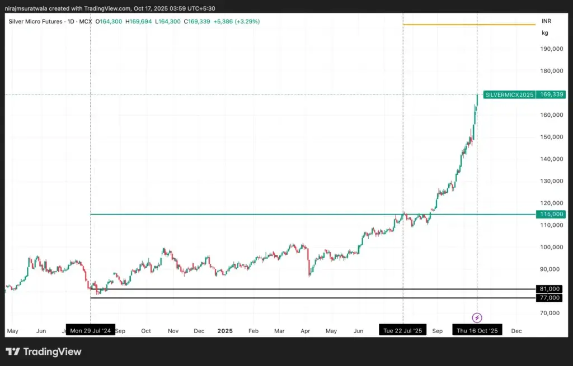Click the TradingView logo in the bottom-left corner
This screenshot has height=366, width=573.
click(42, 352)
